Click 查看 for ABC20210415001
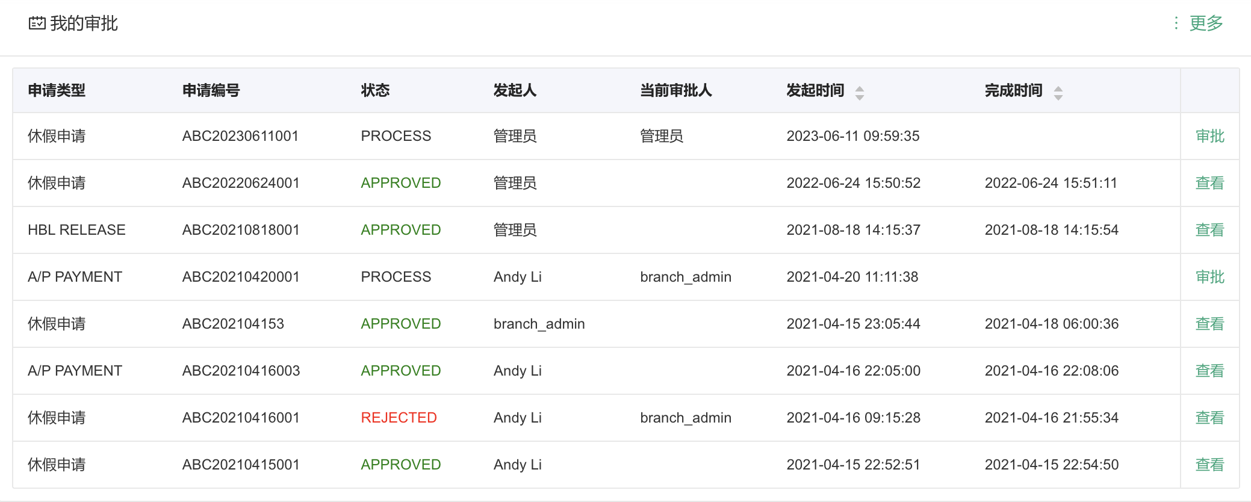The image size is (1251, 502). coord(1209,465)
